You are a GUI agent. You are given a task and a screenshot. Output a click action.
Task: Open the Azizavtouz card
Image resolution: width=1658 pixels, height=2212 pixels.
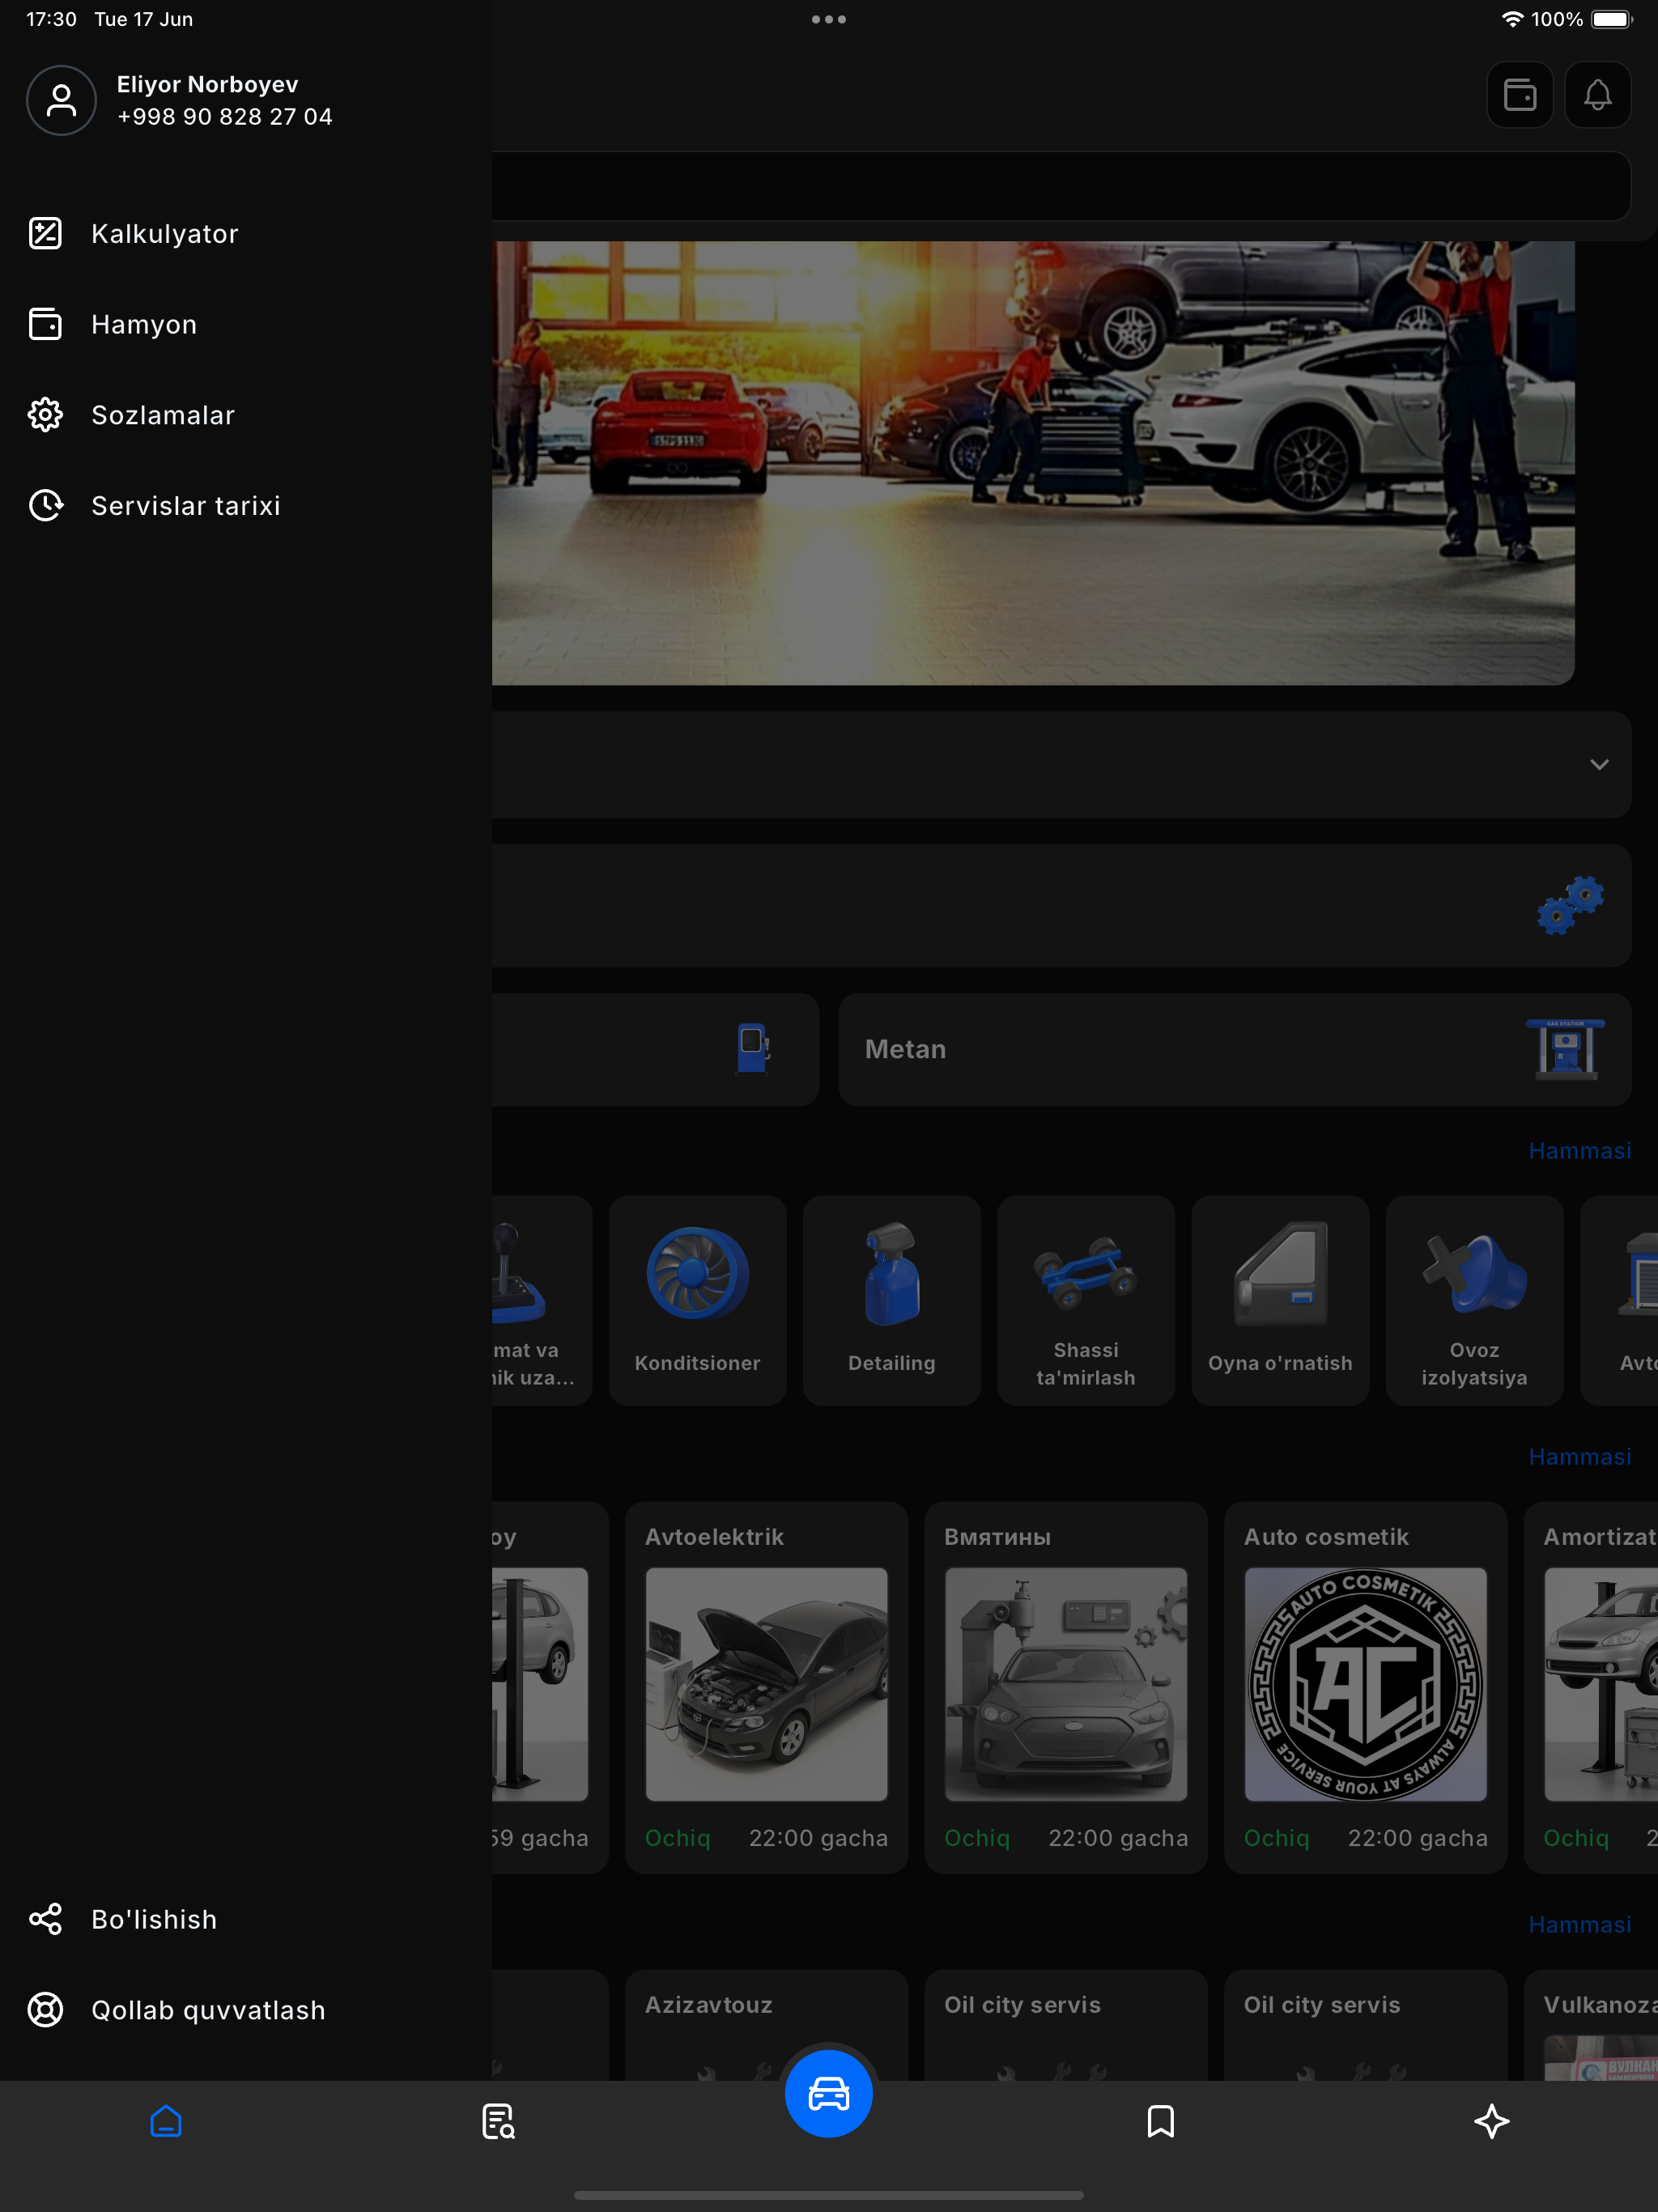pos(767,2025)
